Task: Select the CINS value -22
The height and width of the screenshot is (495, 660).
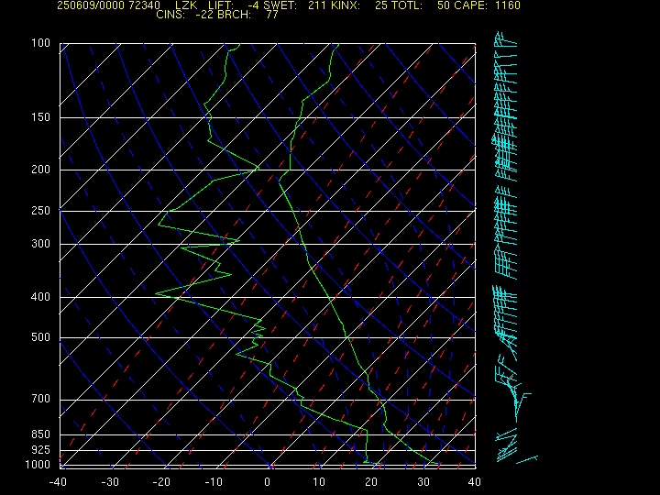Action: [x=204, y=15]
